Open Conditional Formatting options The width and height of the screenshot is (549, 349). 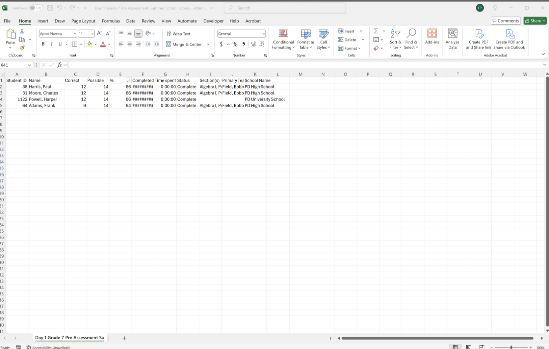tap(283, 39)
